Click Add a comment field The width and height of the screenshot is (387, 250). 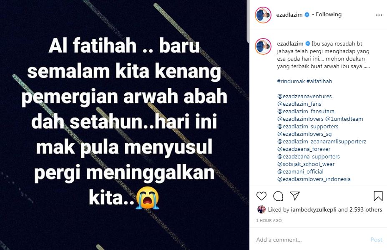[x=311, y=240]
